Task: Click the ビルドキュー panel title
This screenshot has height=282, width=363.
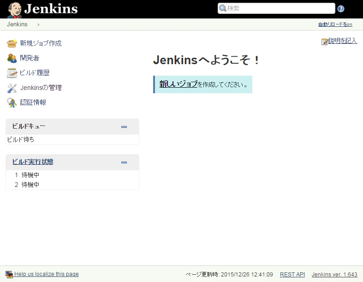Action: click(x=29, y=126)
